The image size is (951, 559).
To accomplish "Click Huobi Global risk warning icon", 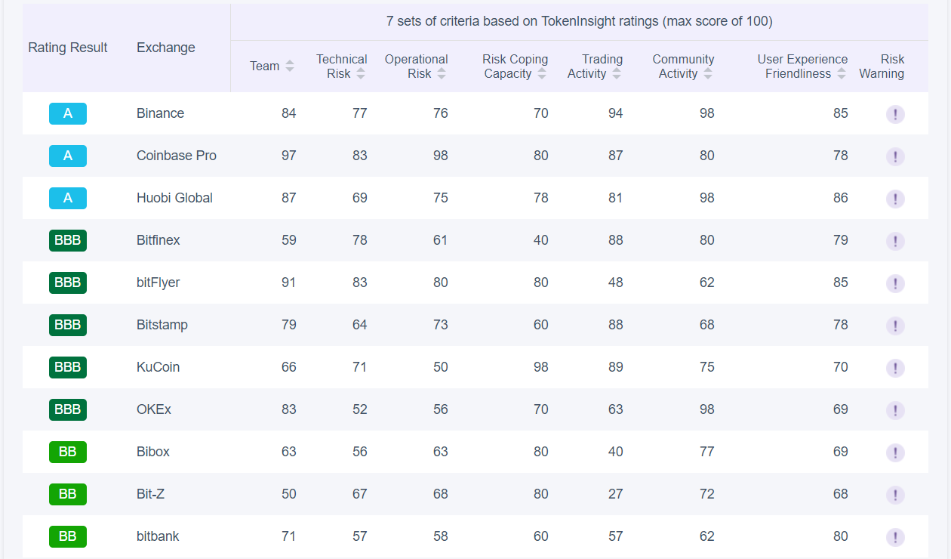I will [895, 199].
